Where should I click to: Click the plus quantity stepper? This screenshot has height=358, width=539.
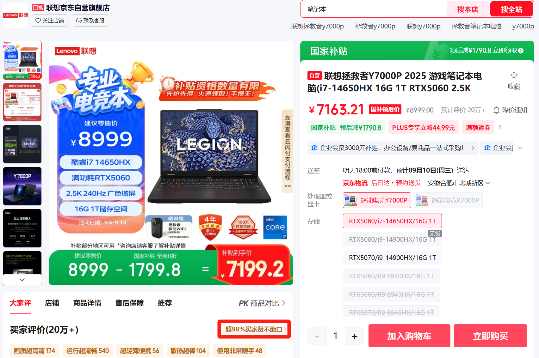pos(354,336)
